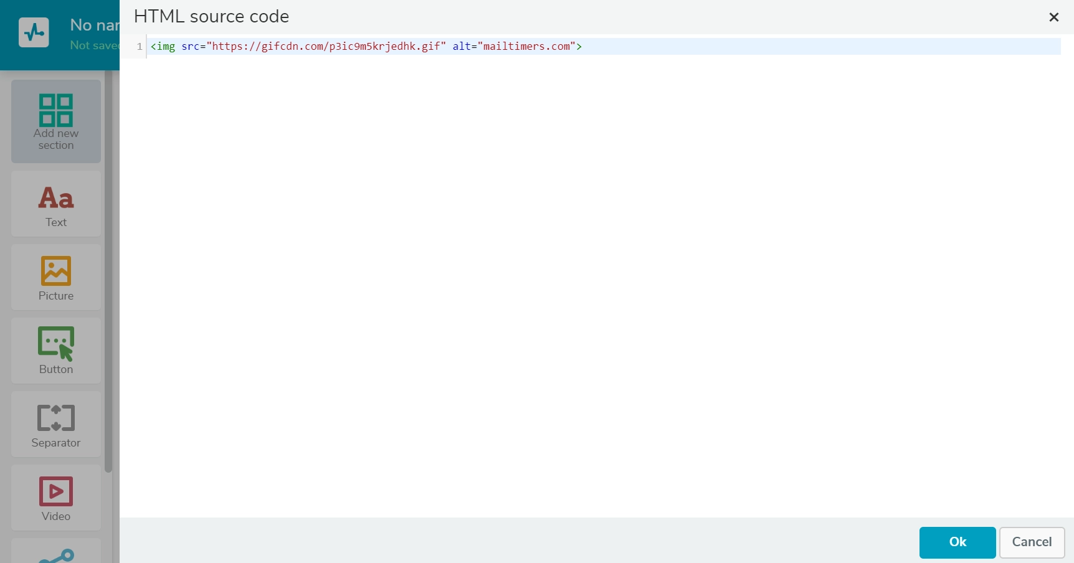
Task: Click the pulse logo in the teal header
Action: (33, 32)
